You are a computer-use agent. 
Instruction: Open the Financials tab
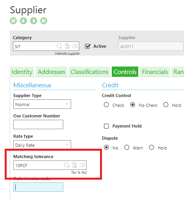pos(155,72)
